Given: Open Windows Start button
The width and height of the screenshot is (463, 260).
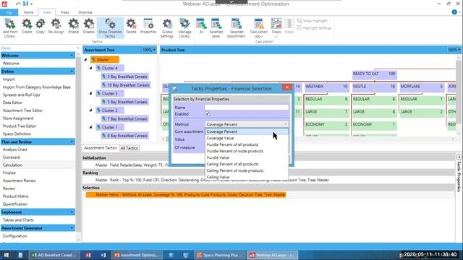Looking at the screenshot, I should pyautogui.click(x=7, y=255).
